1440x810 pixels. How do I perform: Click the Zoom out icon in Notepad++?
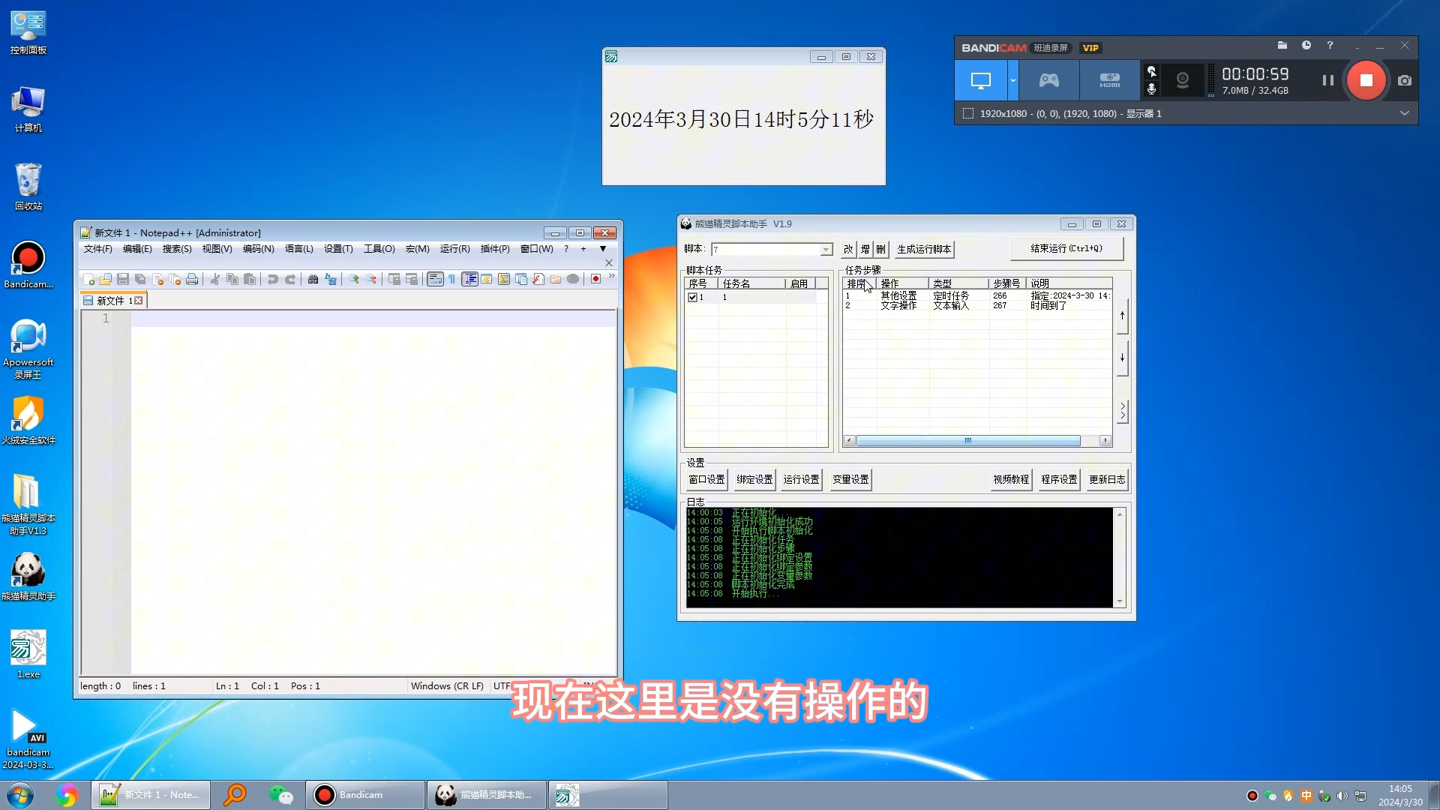pyautogui.click(x=371, y=279)
